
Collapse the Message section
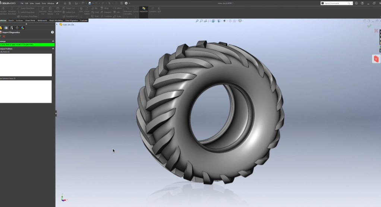click(x=53, y=41)
